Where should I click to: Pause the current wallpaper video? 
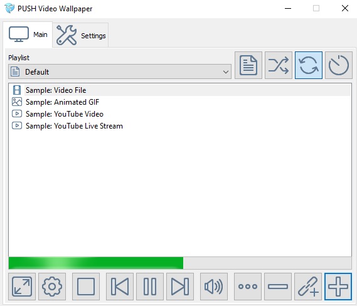click(150, 287)
